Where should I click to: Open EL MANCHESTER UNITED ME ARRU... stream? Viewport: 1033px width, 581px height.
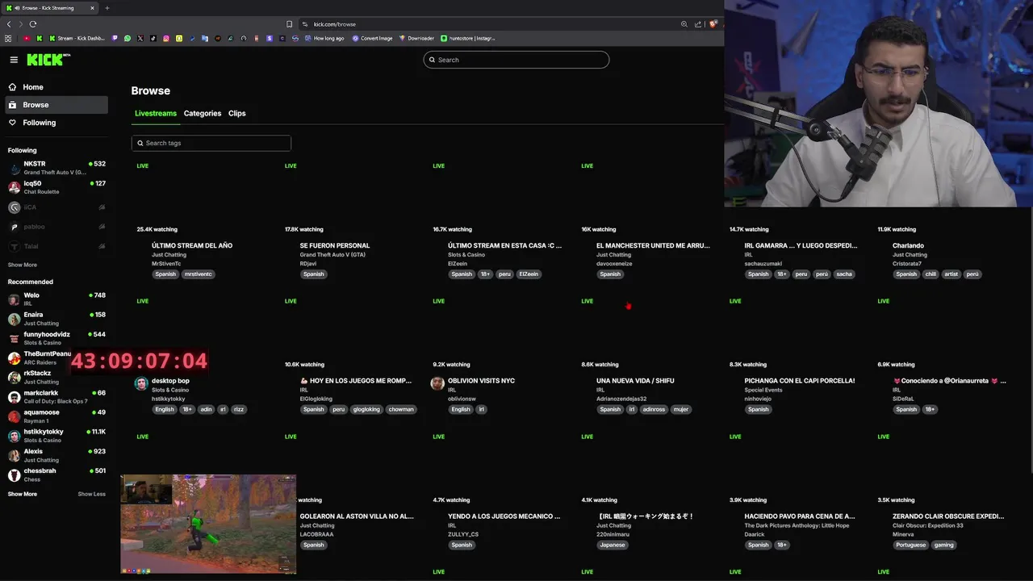pos(653,245)
